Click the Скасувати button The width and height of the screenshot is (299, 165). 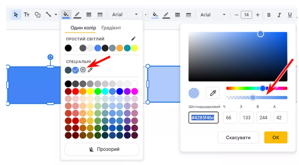tap(238, 137)
